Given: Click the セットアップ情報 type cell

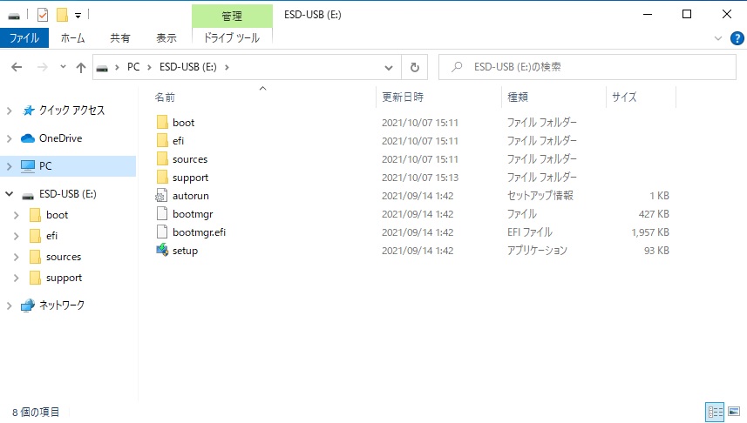Looking at the screenshot, I should (540, 196).
